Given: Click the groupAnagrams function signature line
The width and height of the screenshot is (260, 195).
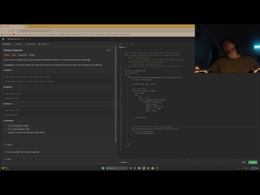Looking at the screenshot, I should pos(154,77).
